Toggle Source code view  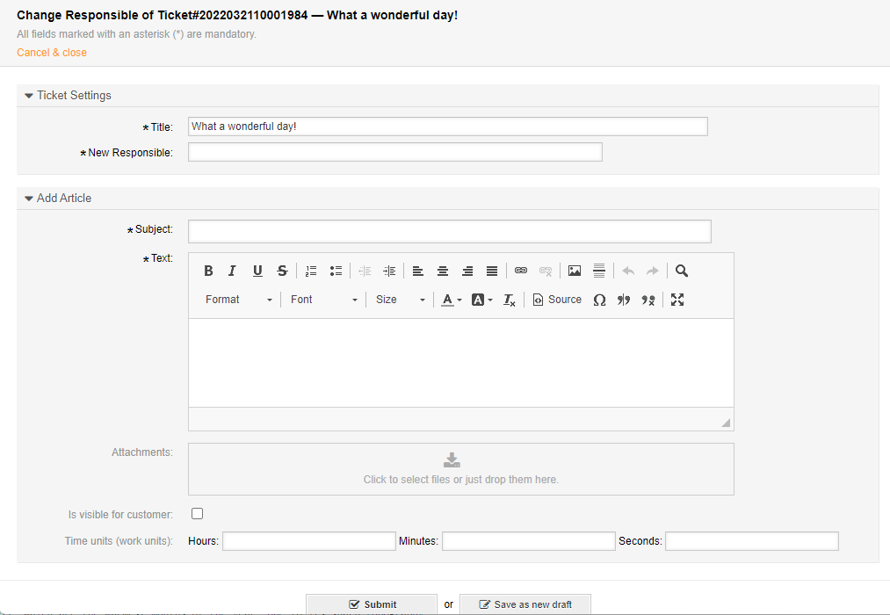pyautogui.click(x=557, y=300)
